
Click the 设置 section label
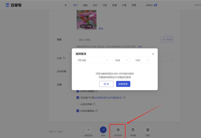59,85
